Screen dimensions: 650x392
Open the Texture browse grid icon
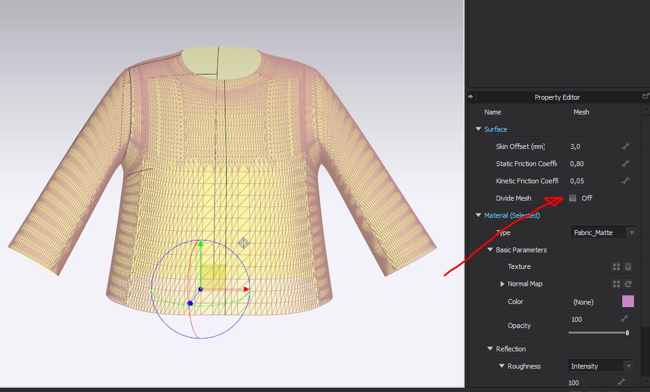[x=615, y=266]
